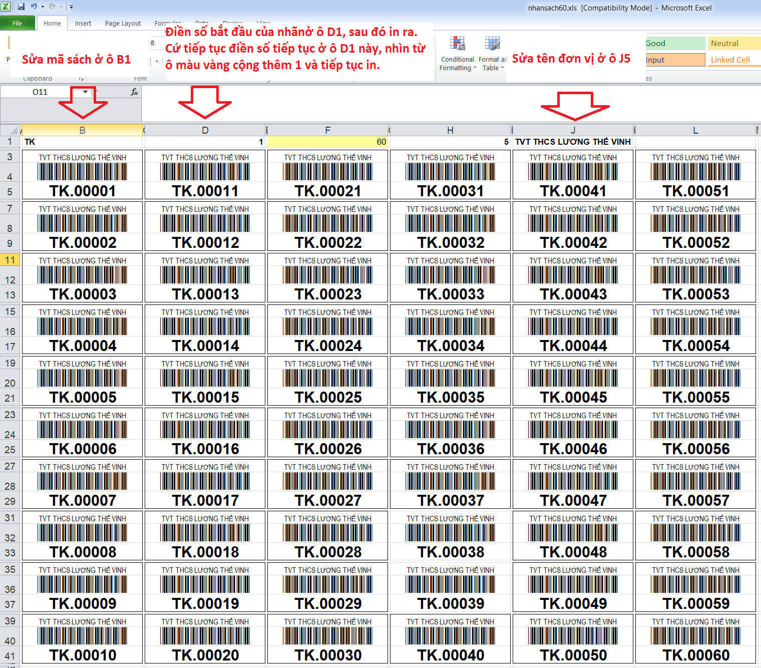Click the Excel application icon in title bar
Viewport: 761px width, 668px height.
point(6,7)
